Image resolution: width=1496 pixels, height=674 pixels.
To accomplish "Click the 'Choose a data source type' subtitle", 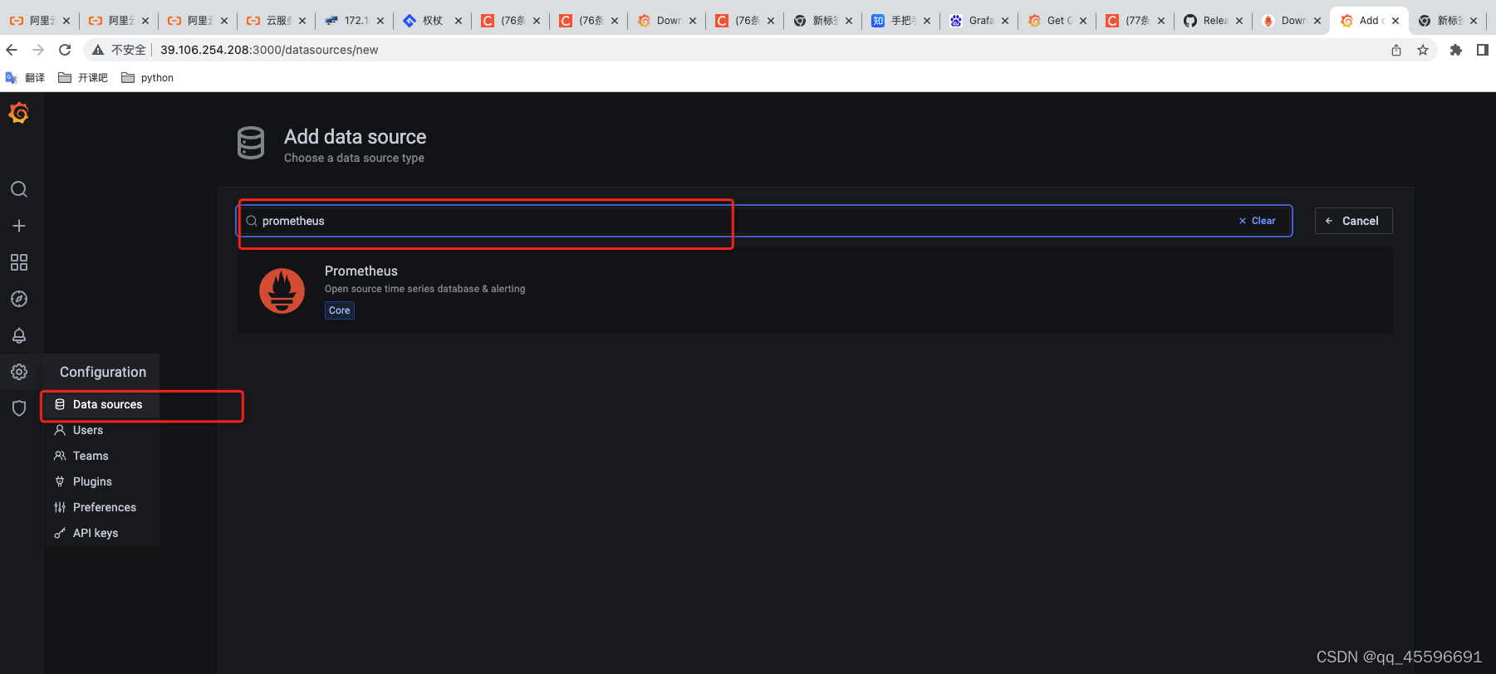I will [x=354, y=158].
